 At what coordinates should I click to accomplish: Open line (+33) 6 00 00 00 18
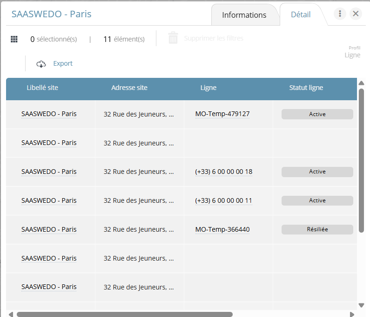[223, 172]
